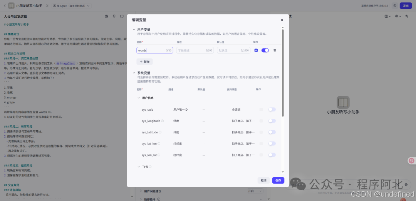Click the split compare icon in prompt header
This screenshot has height=201, width=416.
122,16
